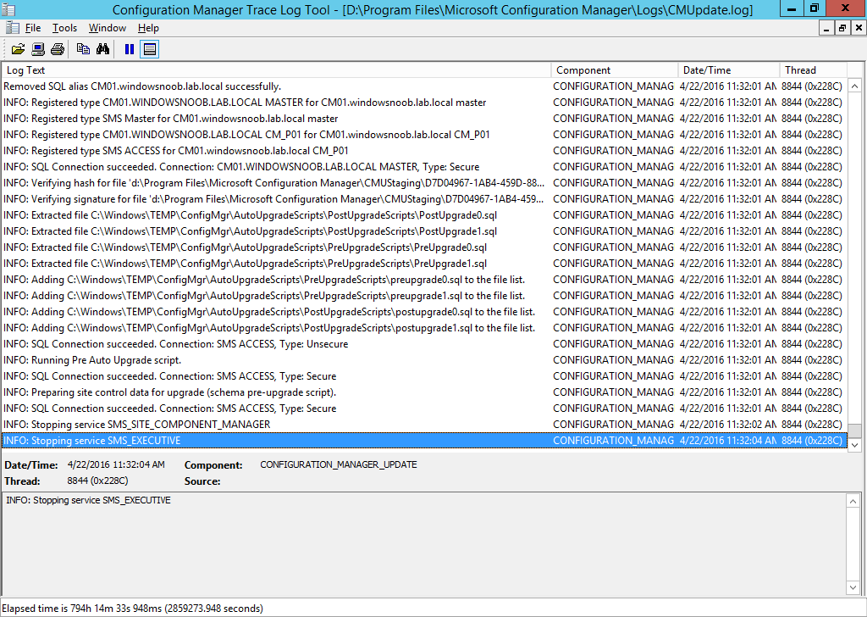Select highlighted row 'Stopping service SMS_EXECUTIVE'

pyautogui.click(x=425, y=441)
